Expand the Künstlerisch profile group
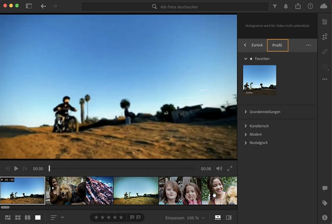This screenshot has width=332, height=224. coord(256,126)
